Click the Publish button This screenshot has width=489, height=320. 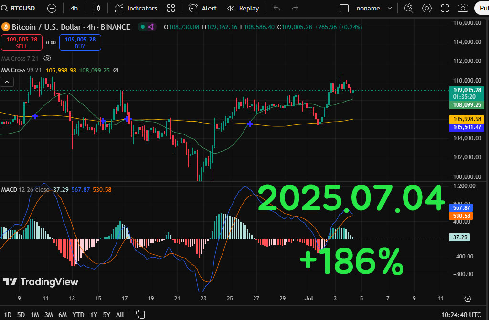pos(482,9)
